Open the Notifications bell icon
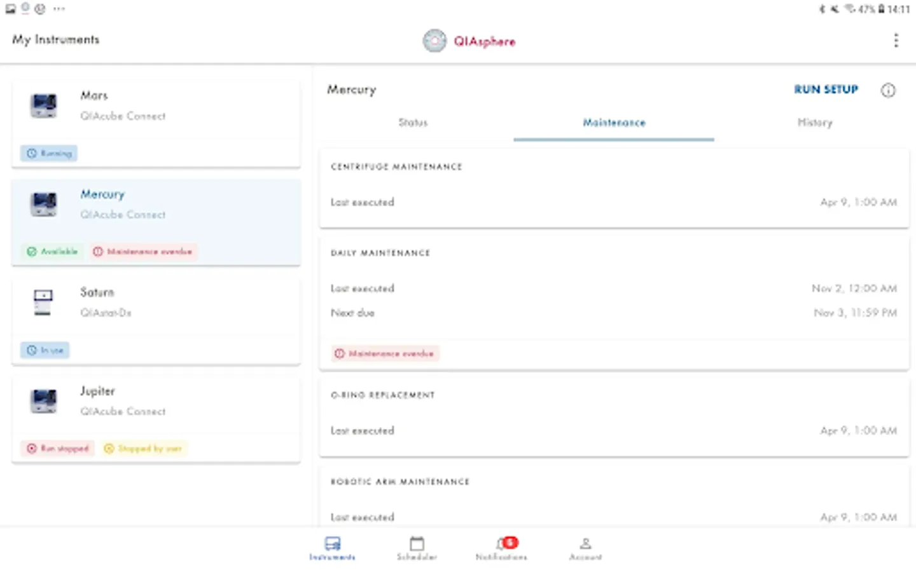Image resolution: width=916 pixels, height=572 pixels. pyautogui.click(x=501, y=544)
